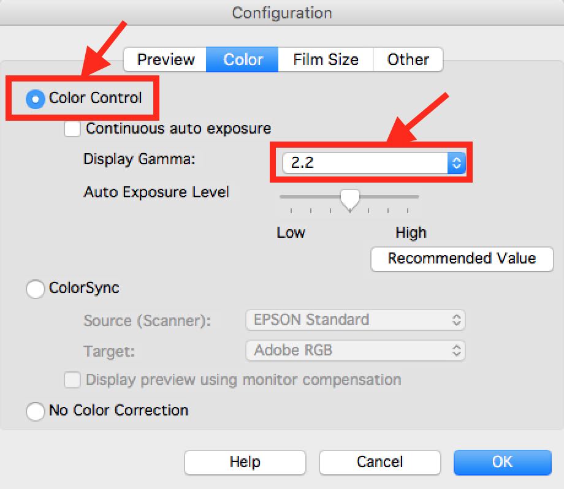Toggle Display preview using monitor compensation
564x489 pixels.
(73, 380)
